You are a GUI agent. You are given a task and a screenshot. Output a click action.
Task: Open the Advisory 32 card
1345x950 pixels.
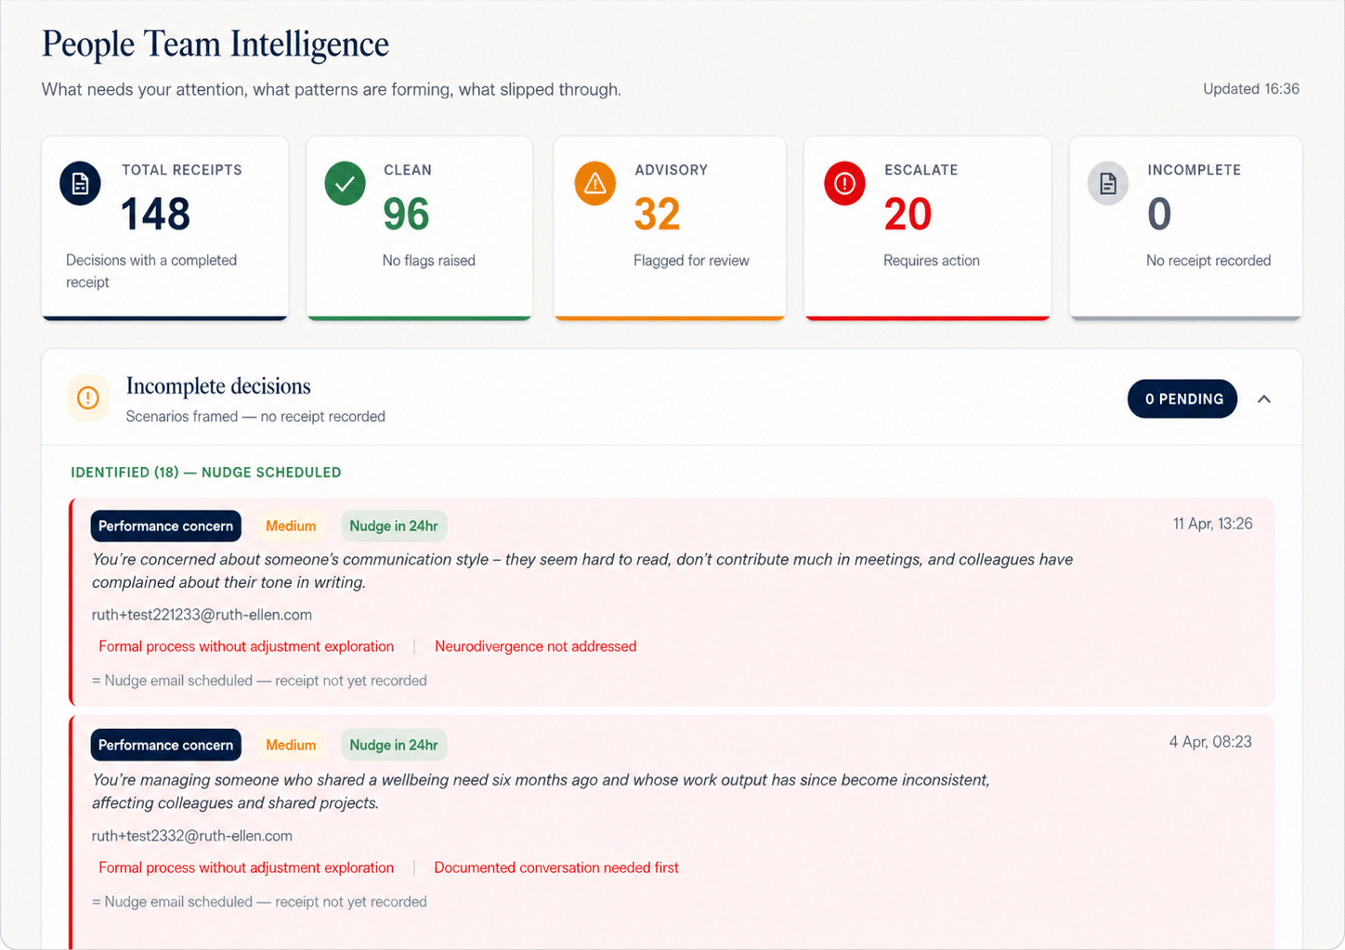(670, 228)
